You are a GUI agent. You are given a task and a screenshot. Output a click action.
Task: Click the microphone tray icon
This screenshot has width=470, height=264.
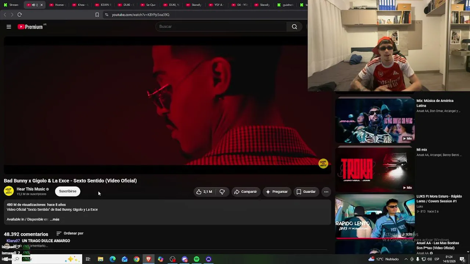418,259
